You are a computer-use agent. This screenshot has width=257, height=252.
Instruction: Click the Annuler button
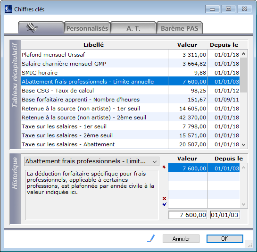[181, 239]
